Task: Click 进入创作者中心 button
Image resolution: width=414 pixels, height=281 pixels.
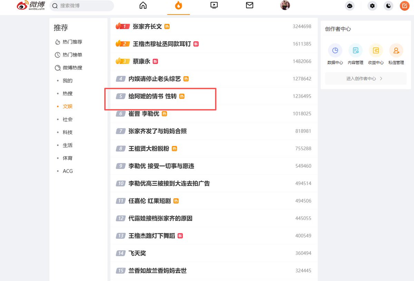Action: [366, 79]
